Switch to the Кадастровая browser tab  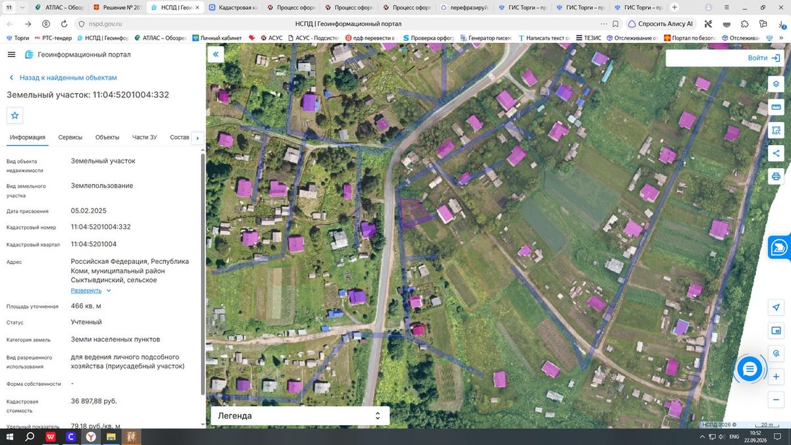coord(234,7)
